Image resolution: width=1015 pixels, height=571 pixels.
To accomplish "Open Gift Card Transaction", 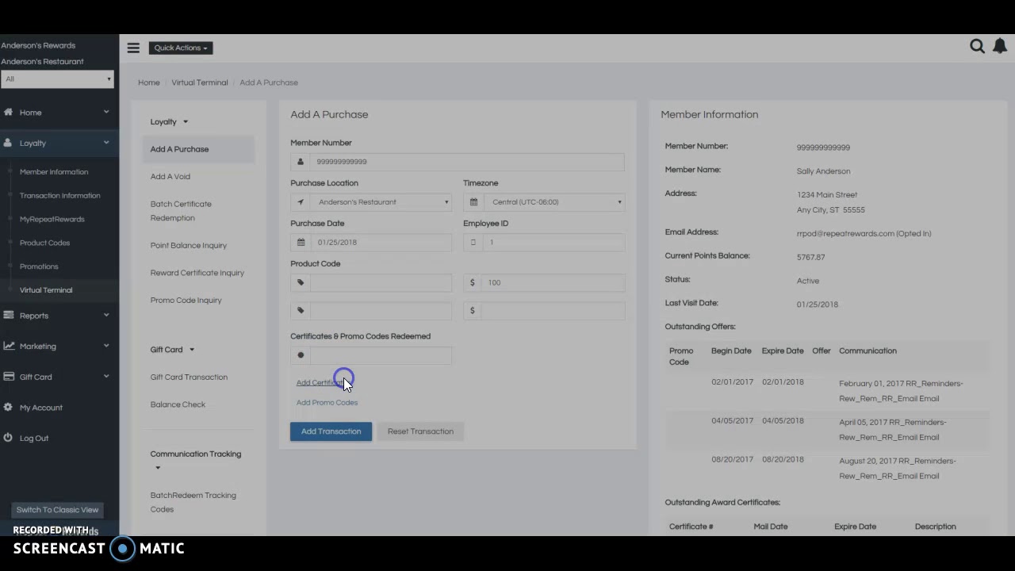I will click(x=189, y=377).
